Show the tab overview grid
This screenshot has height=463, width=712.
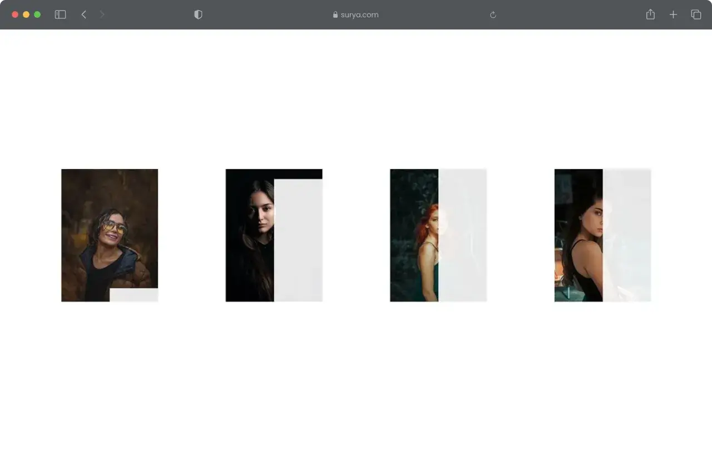[696, 14]
